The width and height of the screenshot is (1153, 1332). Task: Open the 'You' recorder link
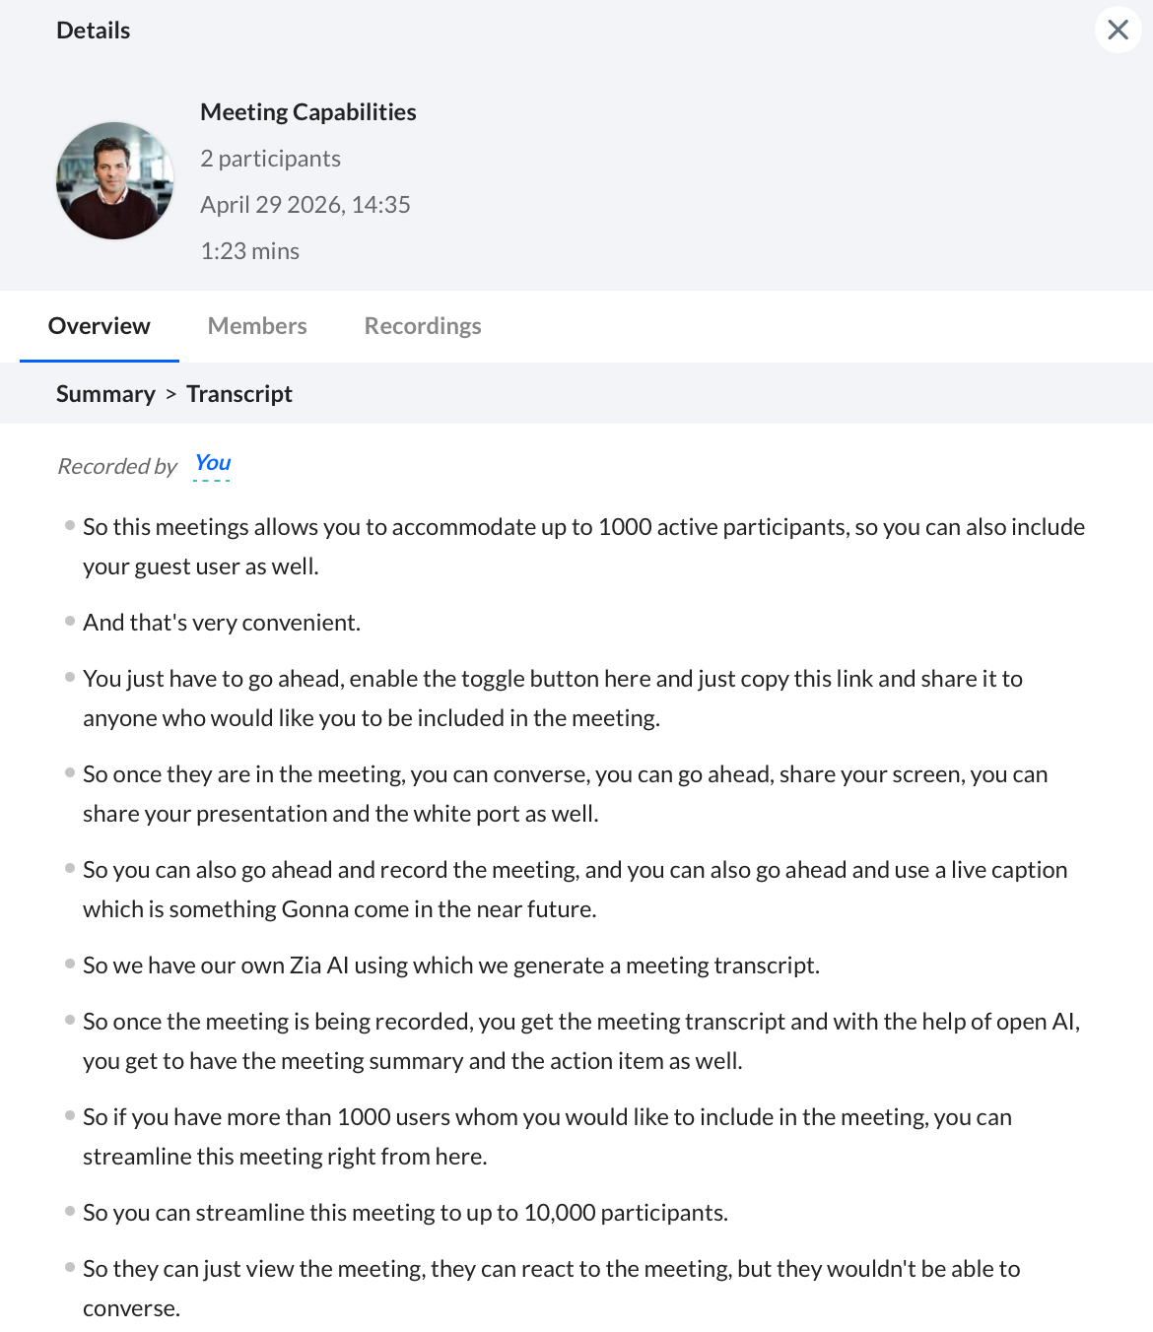click(x=212, y=464)
